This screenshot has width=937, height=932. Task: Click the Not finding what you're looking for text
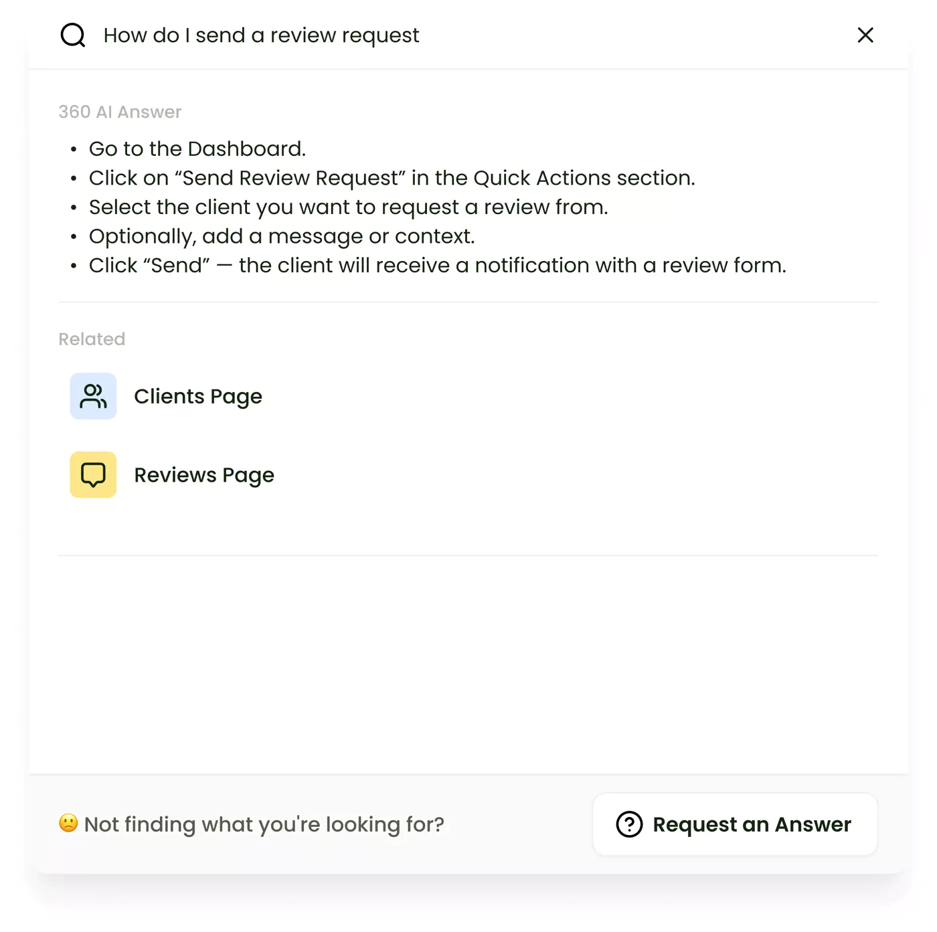coord(265,824)
